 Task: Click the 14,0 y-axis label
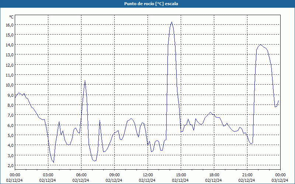(10, 45)
